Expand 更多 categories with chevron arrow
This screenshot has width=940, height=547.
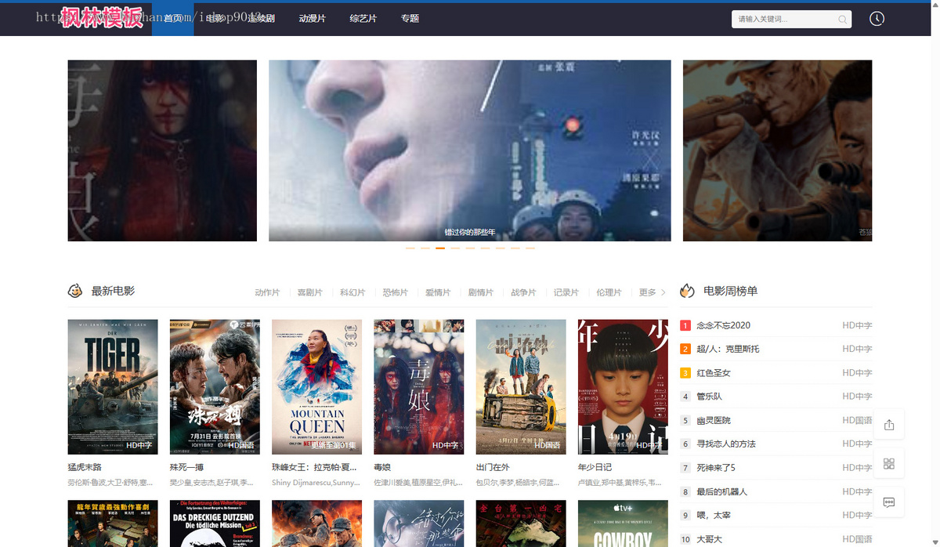653,292
